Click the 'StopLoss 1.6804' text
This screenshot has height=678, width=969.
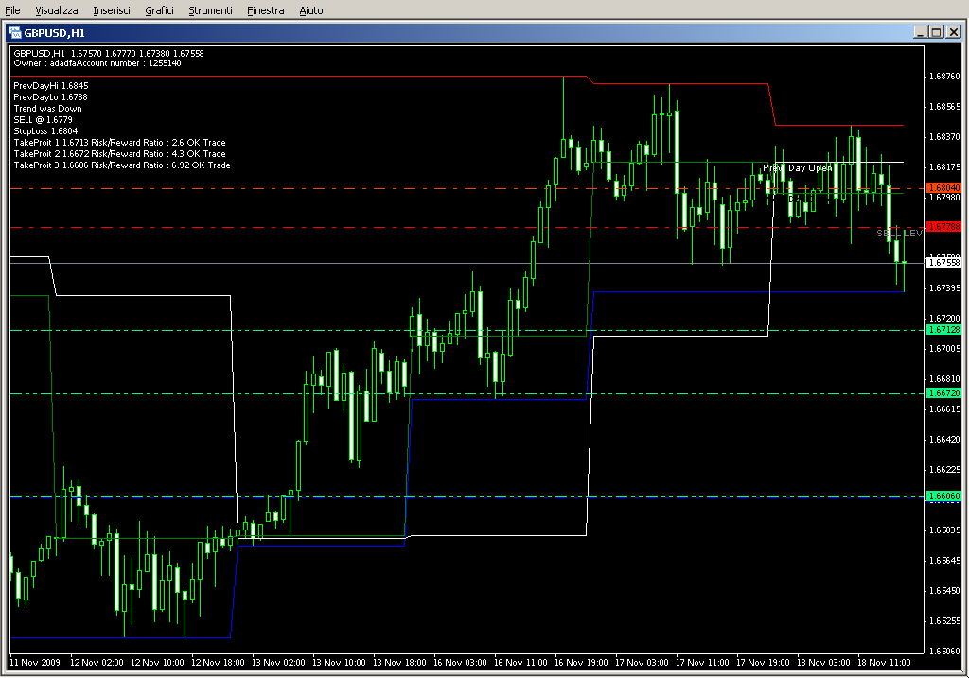[x=45, y=130]
